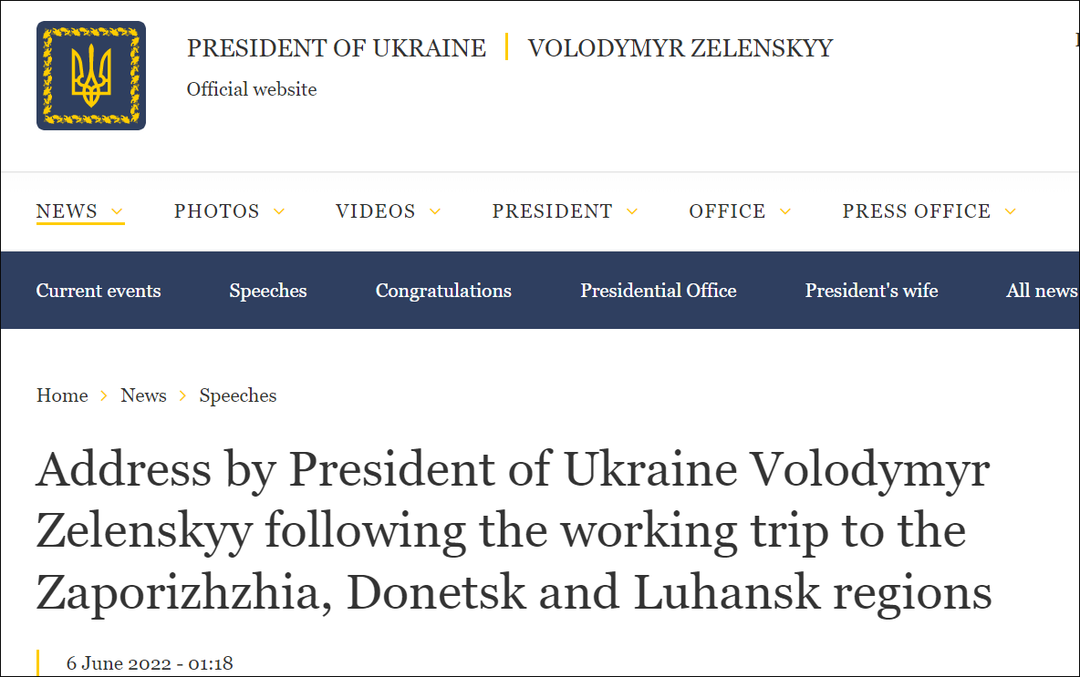This screenshot has height=677, width=1080.
Task: Select the Presidential Office tab
Action: (x=659, y=291)
